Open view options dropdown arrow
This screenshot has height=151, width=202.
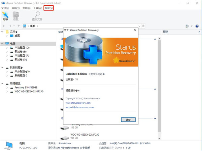pyautogui.click(x=192, y=26)
